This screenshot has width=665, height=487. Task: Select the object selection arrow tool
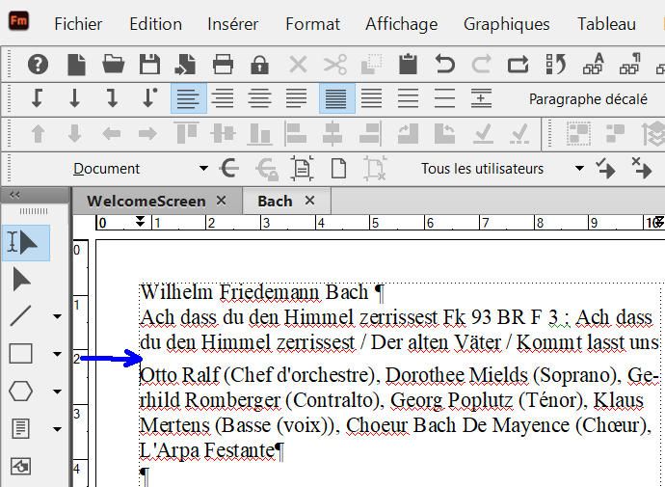21,279
